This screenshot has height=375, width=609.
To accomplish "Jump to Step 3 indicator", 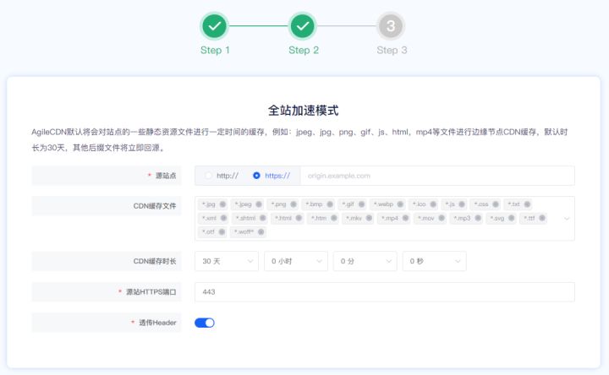I will coord(391,26).
